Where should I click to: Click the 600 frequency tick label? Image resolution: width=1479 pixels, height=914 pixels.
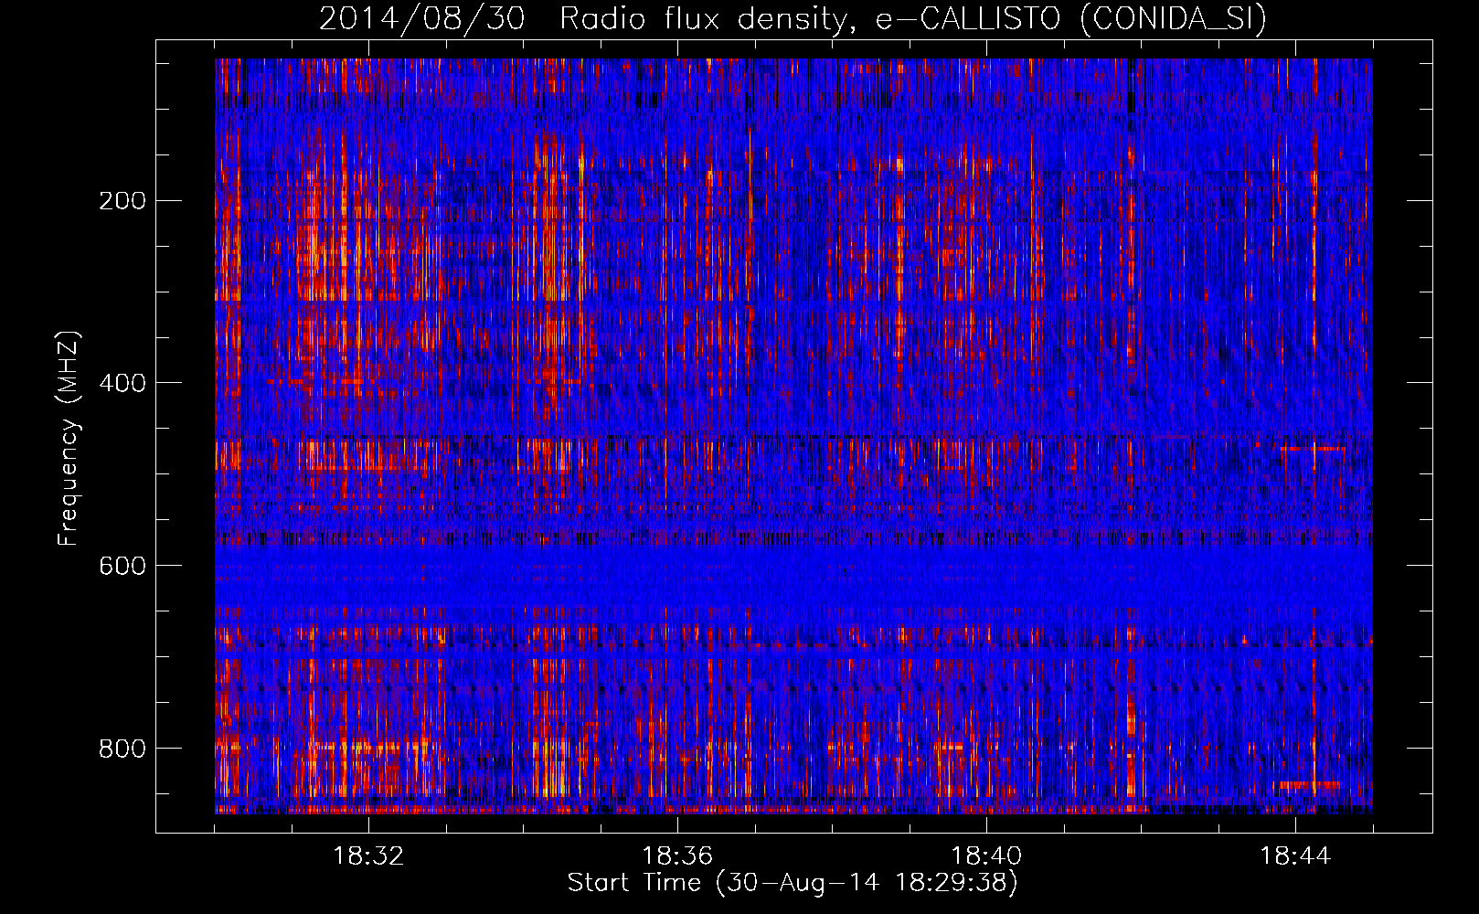pyautogui.click(x=122, y=566)
